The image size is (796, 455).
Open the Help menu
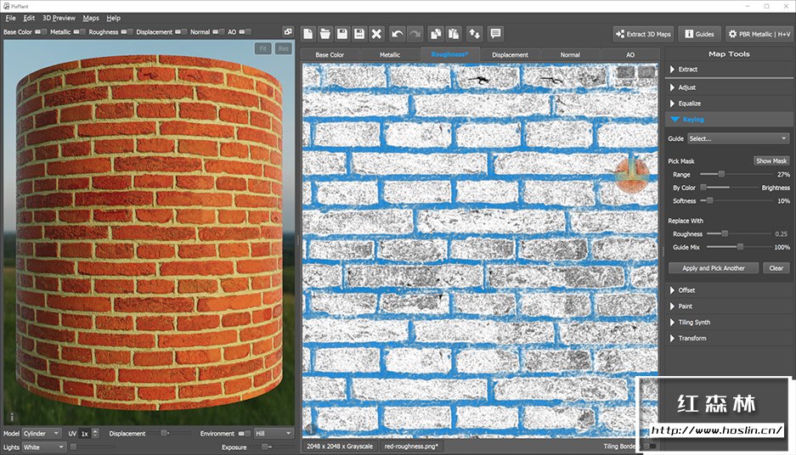tap(113, 18)
